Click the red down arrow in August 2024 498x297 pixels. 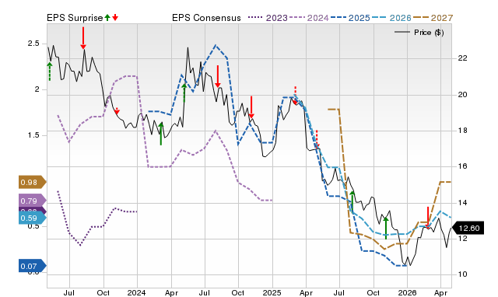(218, 76)
